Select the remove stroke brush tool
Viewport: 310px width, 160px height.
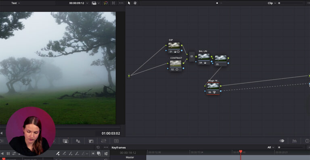point(77,153)
